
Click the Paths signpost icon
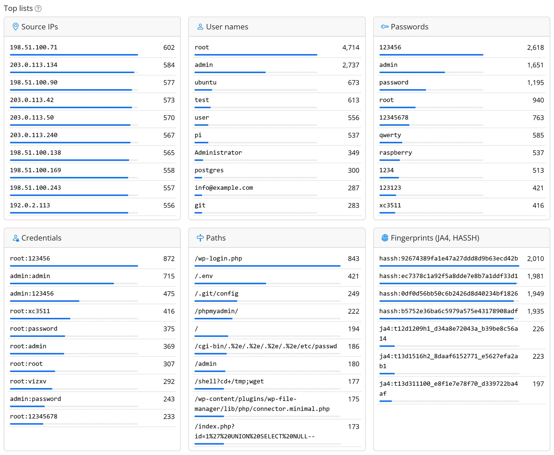pos(200,238)
